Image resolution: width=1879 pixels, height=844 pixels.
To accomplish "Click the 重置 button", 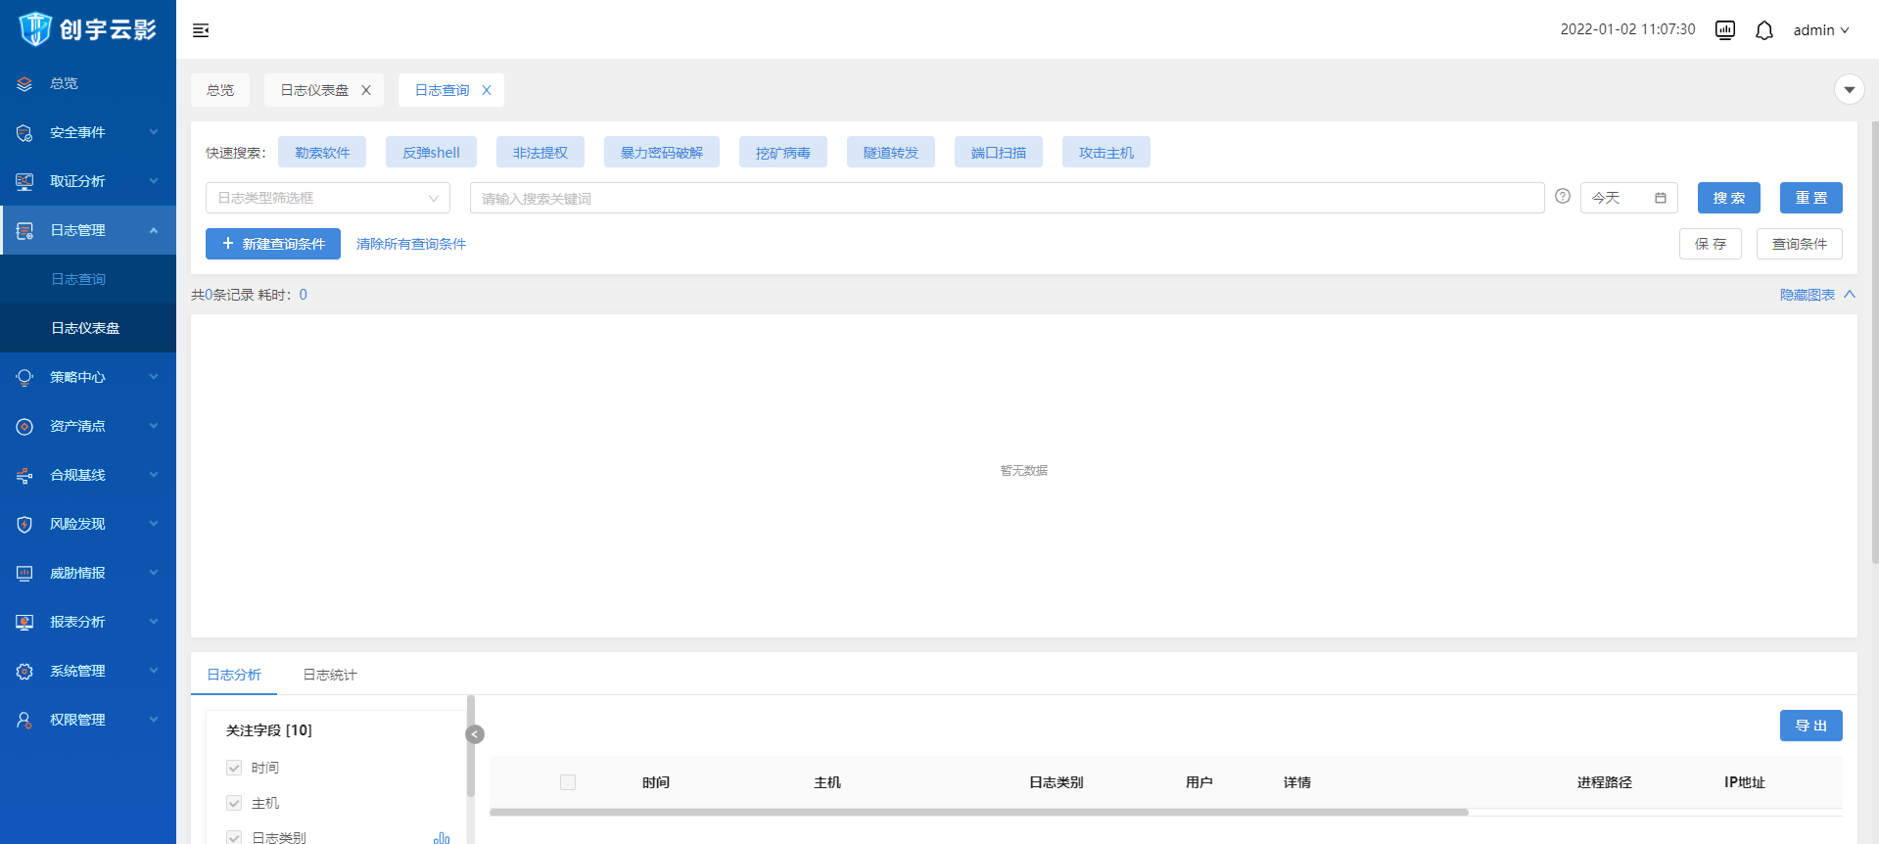I will pos(1811,198).
